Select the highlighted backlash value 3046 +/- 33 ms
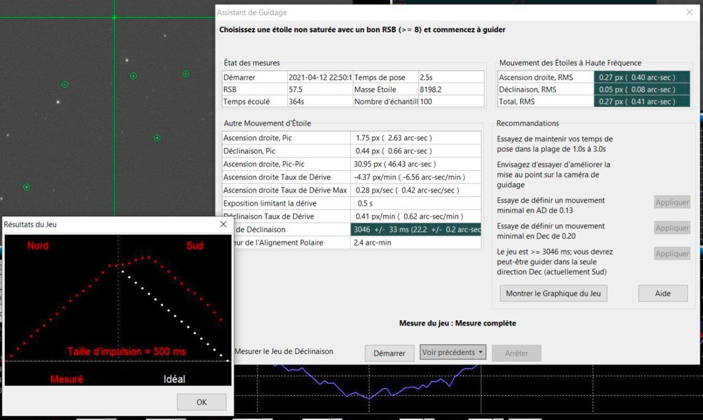This screenshot has width=703, height=420. (x=416, y=230)
